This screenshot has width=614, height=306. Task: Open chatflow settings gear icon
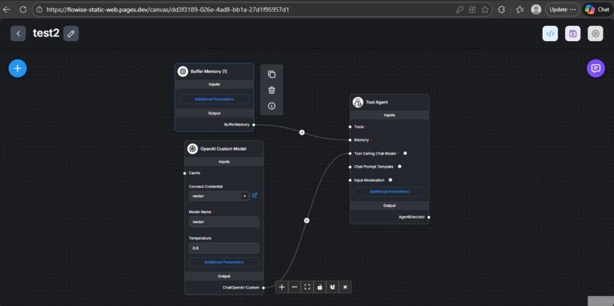point(596,33)
